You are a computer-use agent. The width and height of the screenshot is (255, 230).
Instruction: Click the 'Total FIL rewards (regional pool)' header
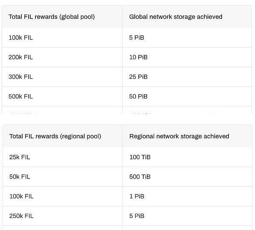point(63,136)
